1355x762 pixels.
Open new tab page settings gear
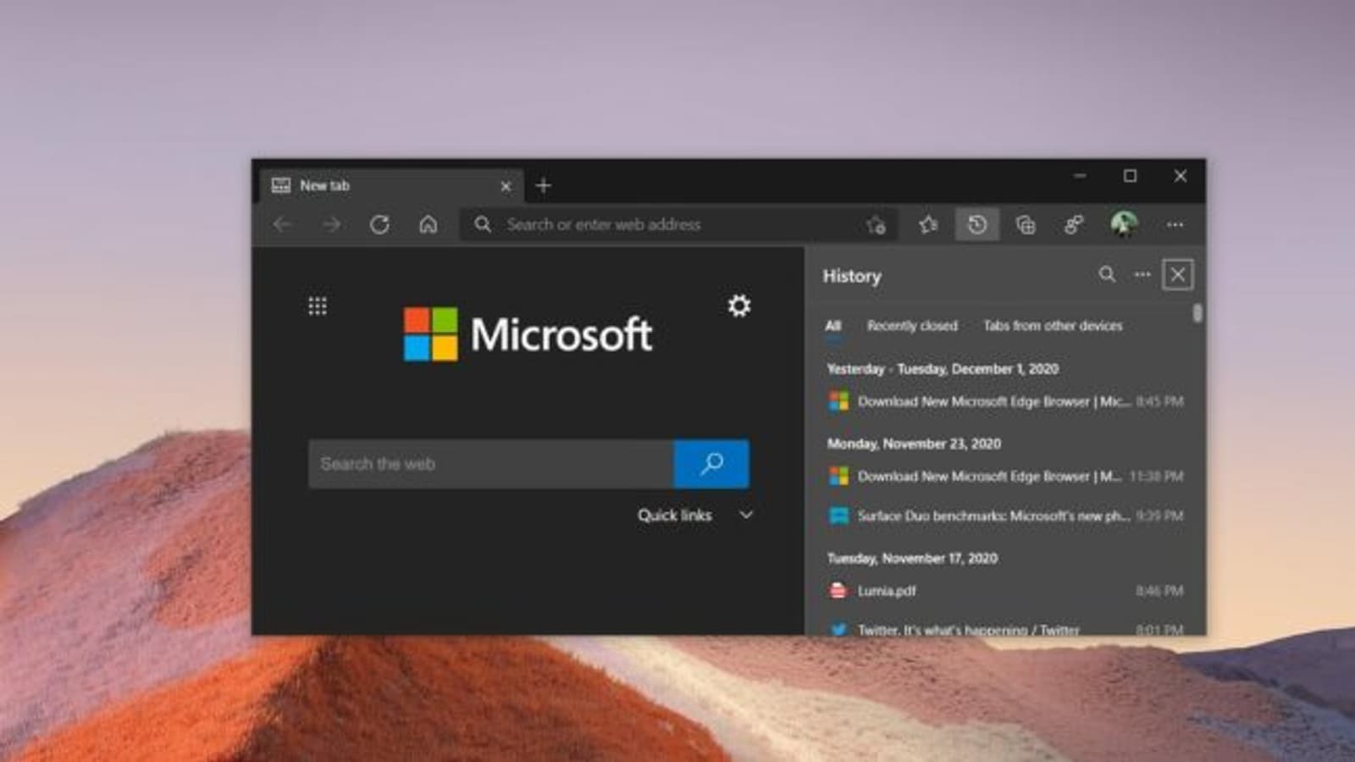point(739,306)
